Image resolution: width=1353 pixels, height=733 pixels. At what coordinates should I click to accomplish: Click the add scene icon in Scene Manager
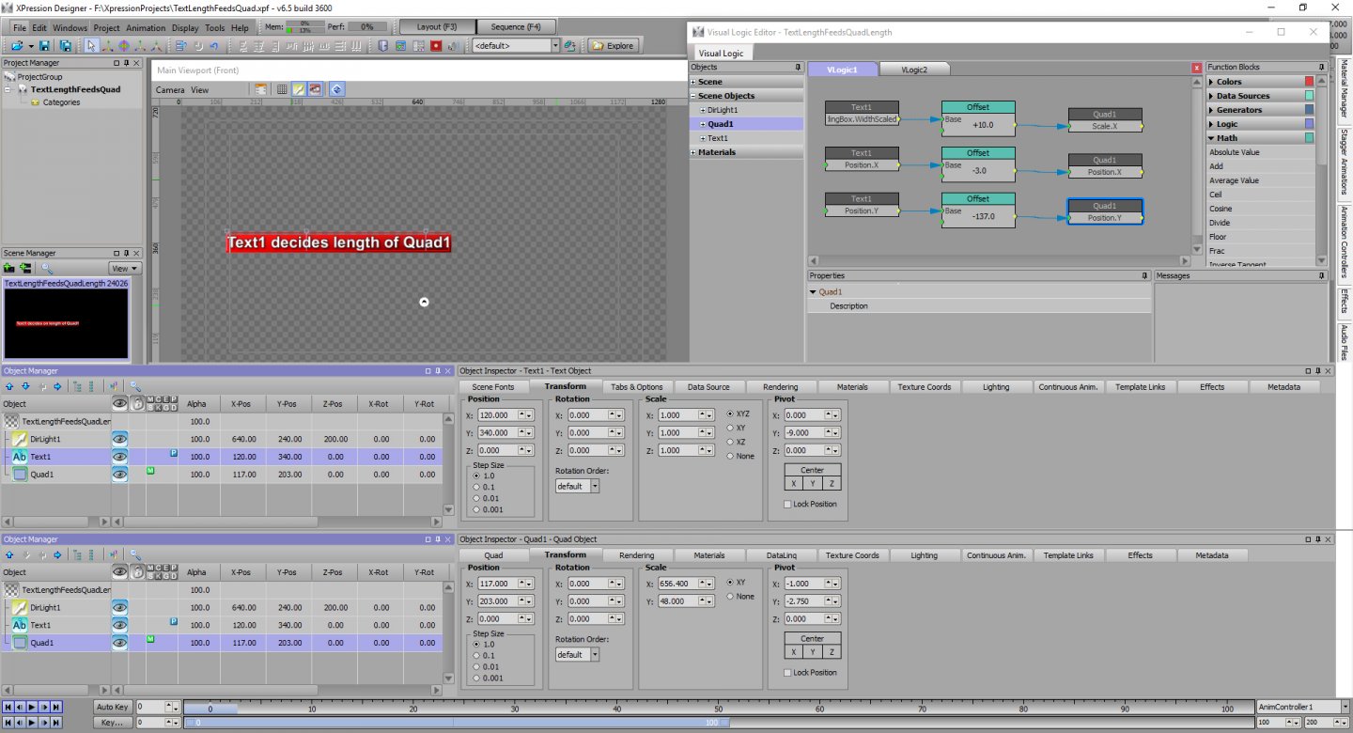click(9, 268)
